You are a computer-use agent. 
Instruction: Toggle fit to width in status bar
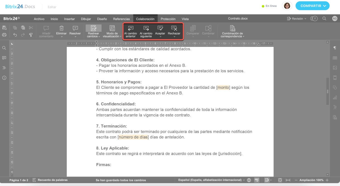288,180
